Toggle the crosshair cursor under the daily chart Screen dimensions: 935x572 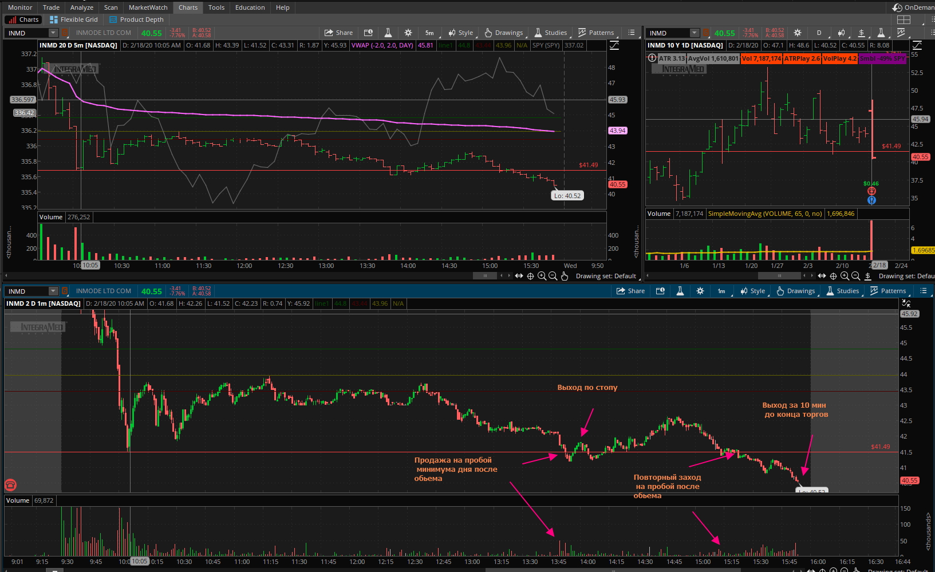point(833,276)
